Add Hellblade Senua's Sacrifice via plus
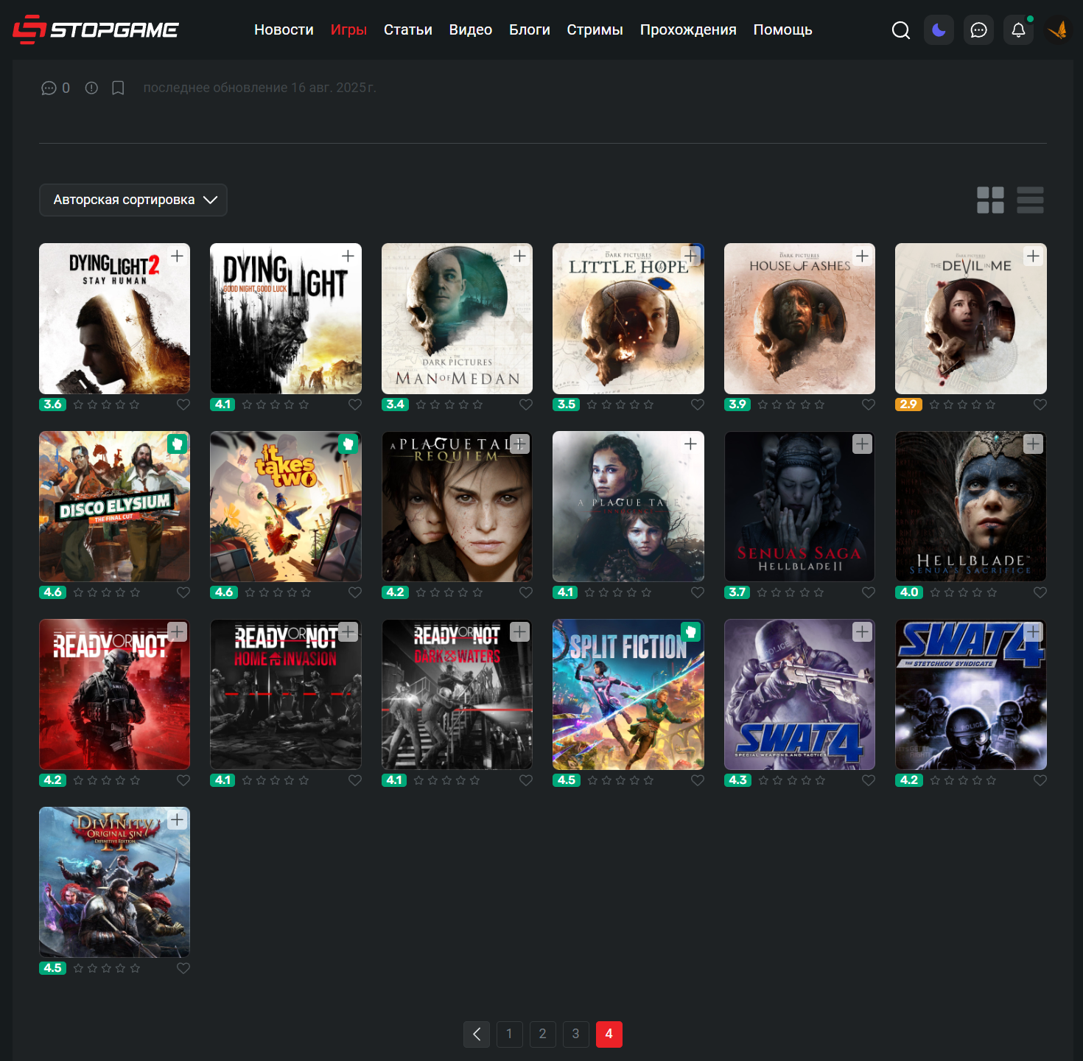This screenshot has width=1083, height=1061. (1033, 444)
